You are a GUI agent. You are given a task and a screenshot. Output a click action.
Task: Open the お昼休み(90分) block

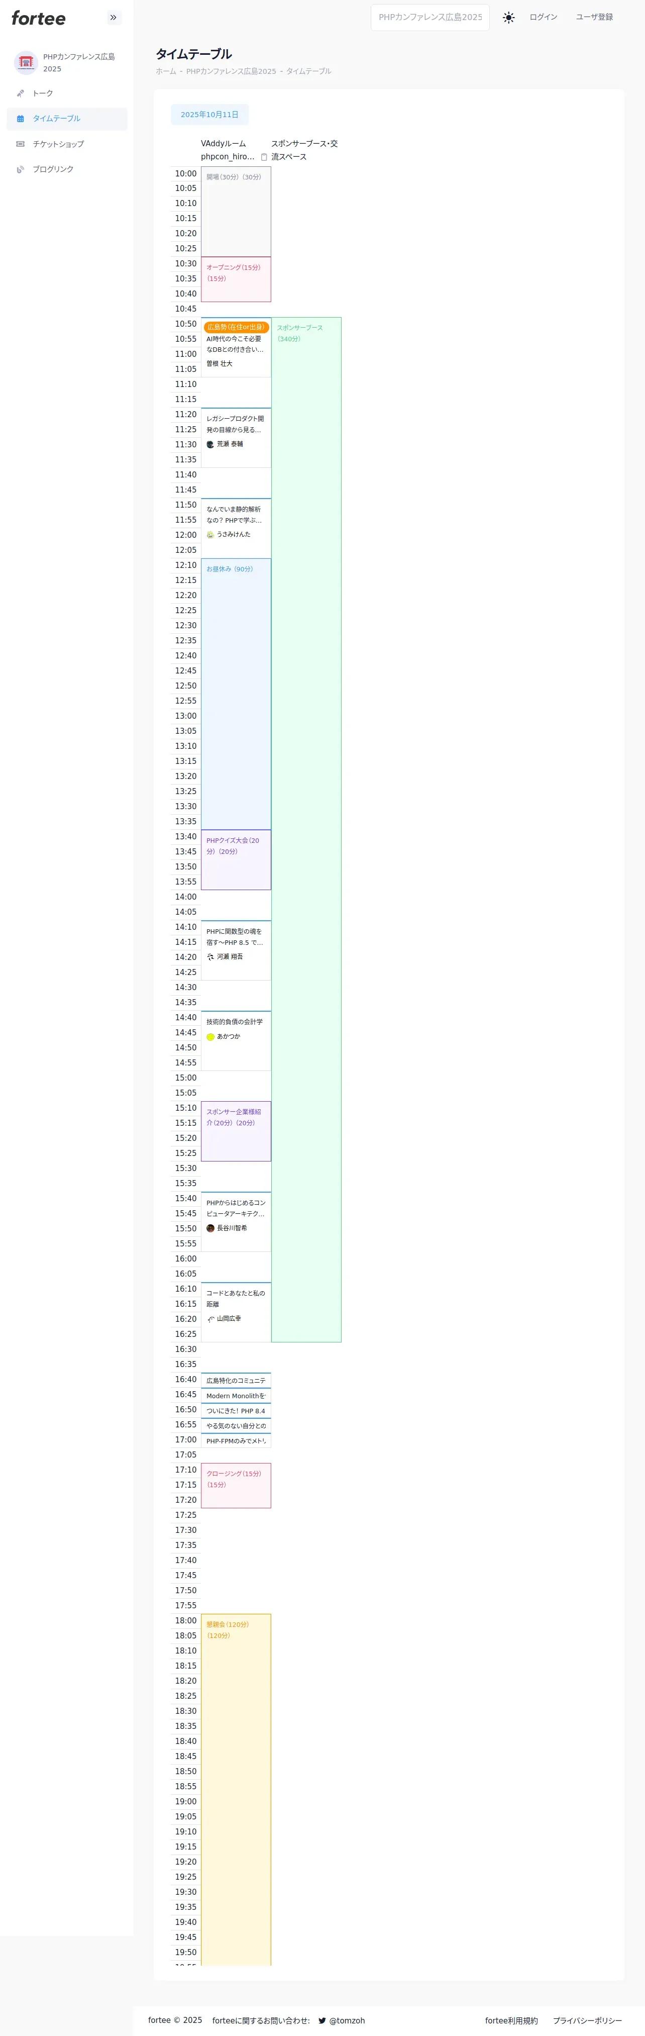click(x=236, y=694)
